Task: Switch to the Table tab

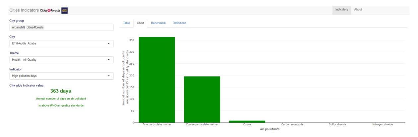Action: coord(126,23)
